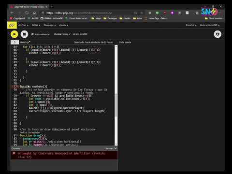Click the red browser extension icon
The image size is (232, 174).
pos(165,13)
